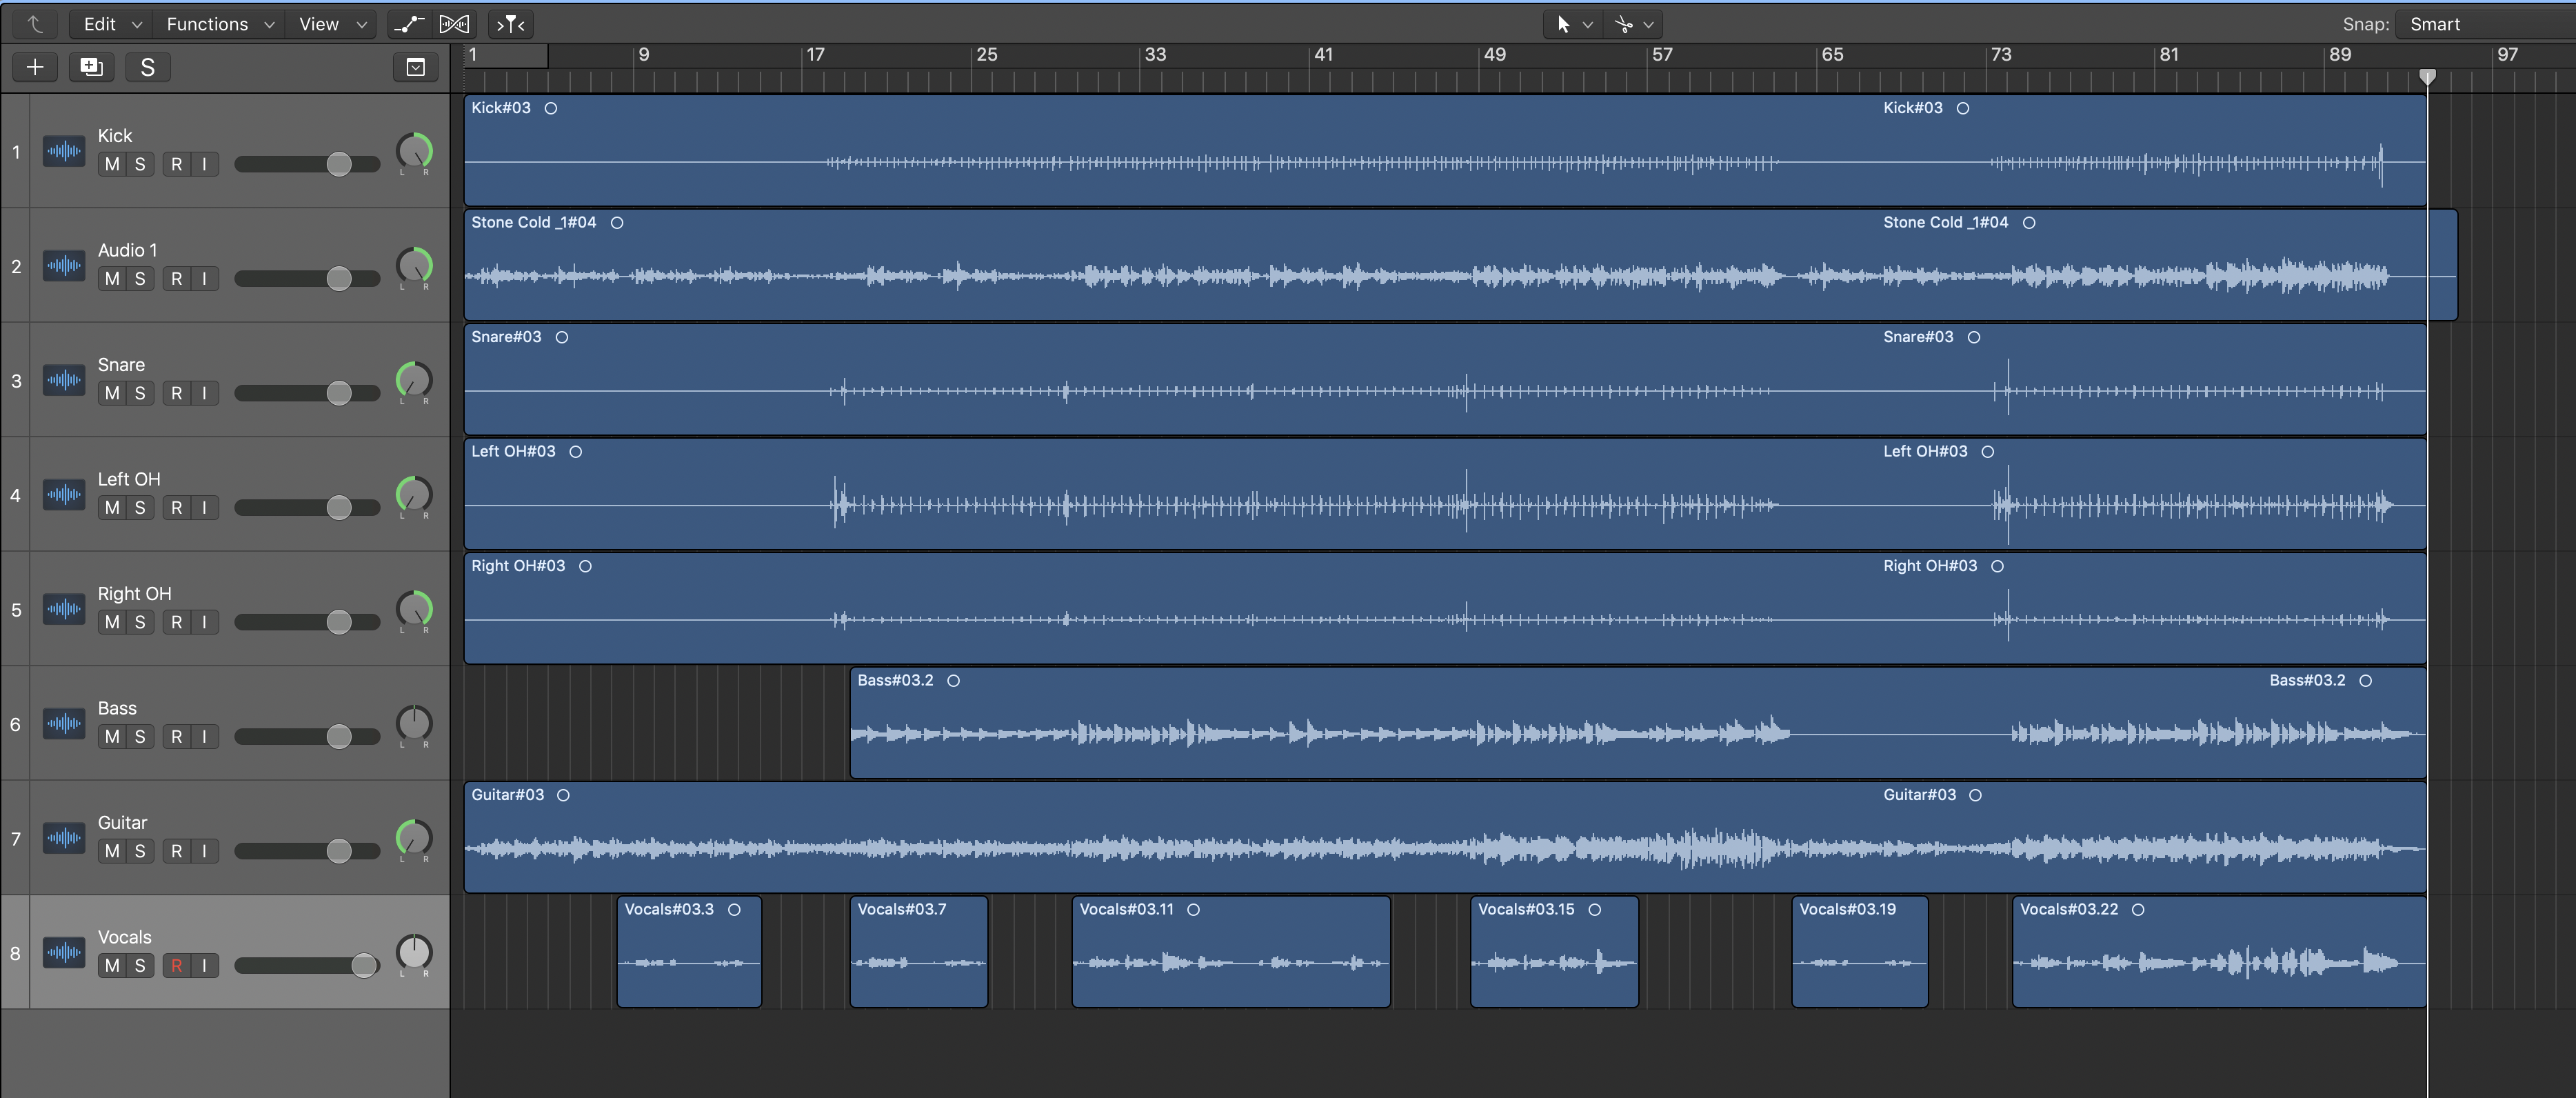The height and width of the screenshot is (1098, 2576).
Task: Solo the Bass track
Action: click(140, 737)
